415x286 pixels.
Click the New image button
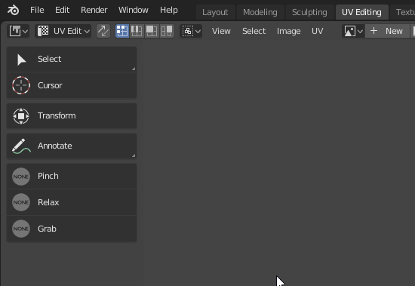386,31
